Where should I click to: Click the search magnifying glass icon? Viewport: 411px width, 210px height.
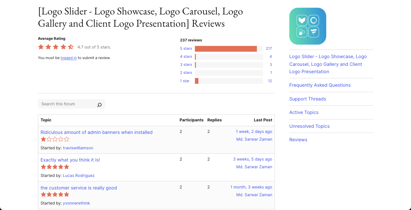pyautogui.click(x=99, y=104)
